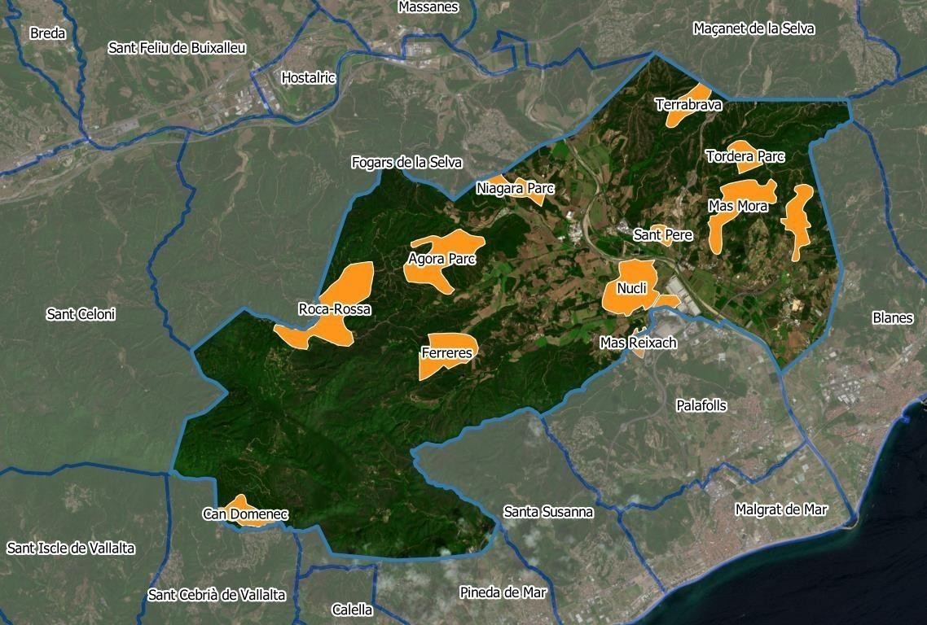Select the Malgrat de Mar label
The height and width of the screenshot is (625, 927).
coord(783,510)
